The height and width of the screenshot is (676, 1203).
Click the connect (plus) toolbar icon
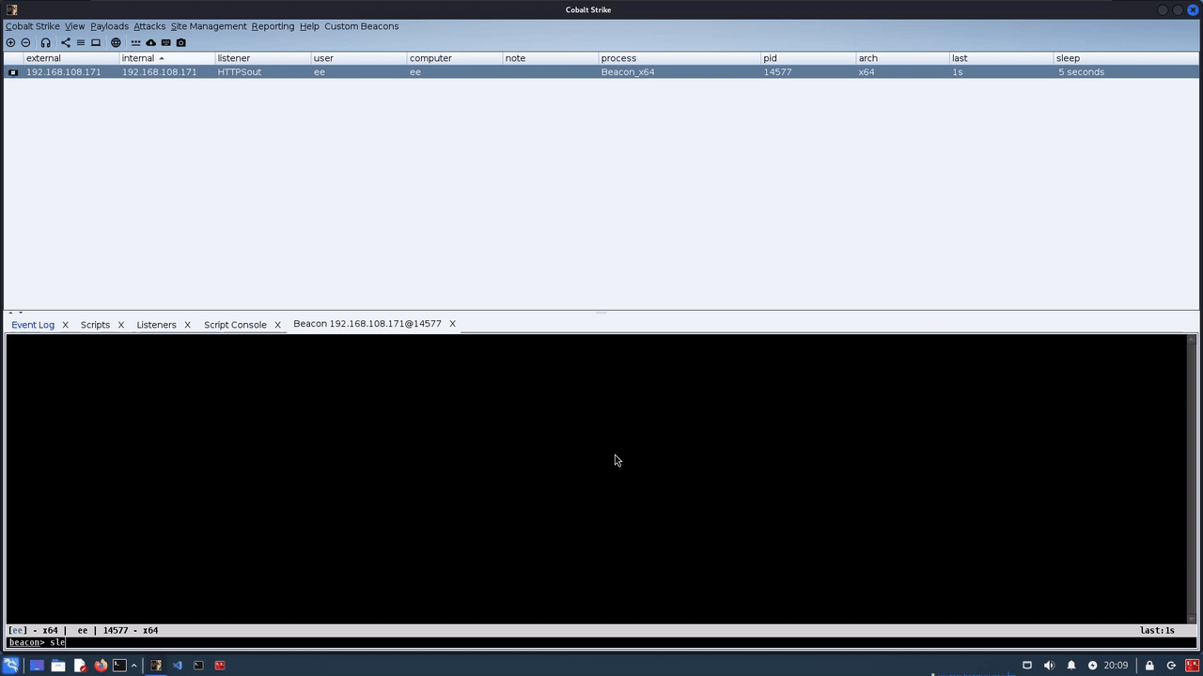tap(10, 42)
